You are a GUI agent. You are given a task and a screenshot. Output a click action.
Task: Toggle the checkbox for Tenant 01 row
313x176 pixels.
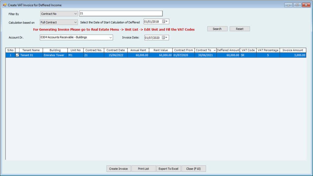[x=17, y=55]
